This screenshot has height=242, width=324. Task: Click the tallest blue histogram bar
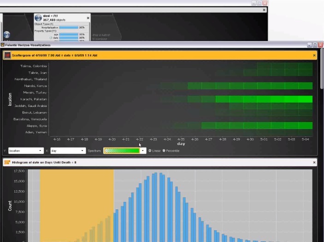tap(156, 207)
